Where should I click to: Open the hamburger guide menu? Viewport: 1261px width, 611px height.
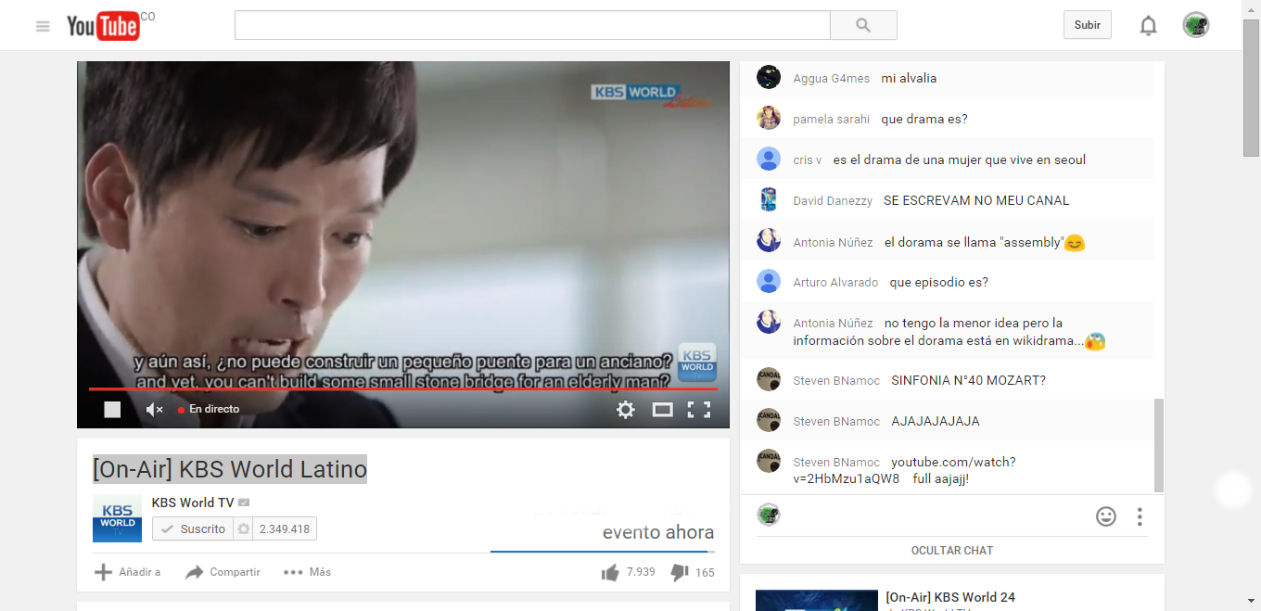[43, 26]
